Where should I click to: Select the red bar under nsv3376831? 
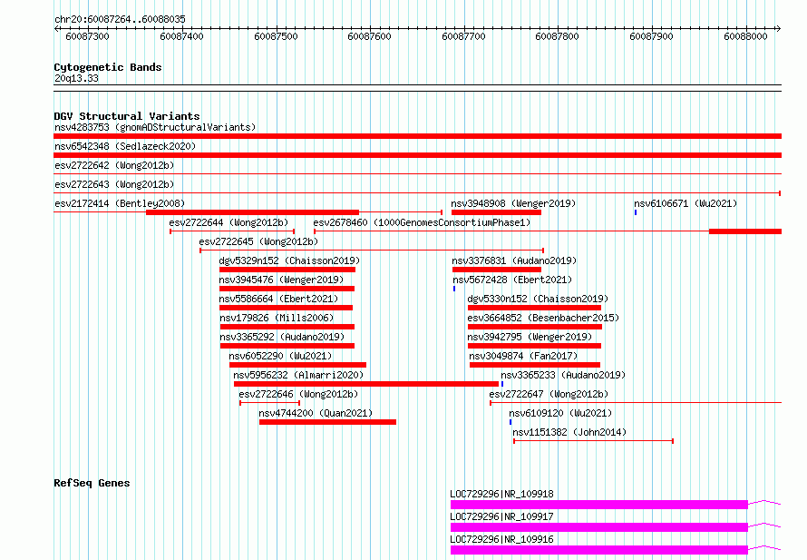pos(497,270)
